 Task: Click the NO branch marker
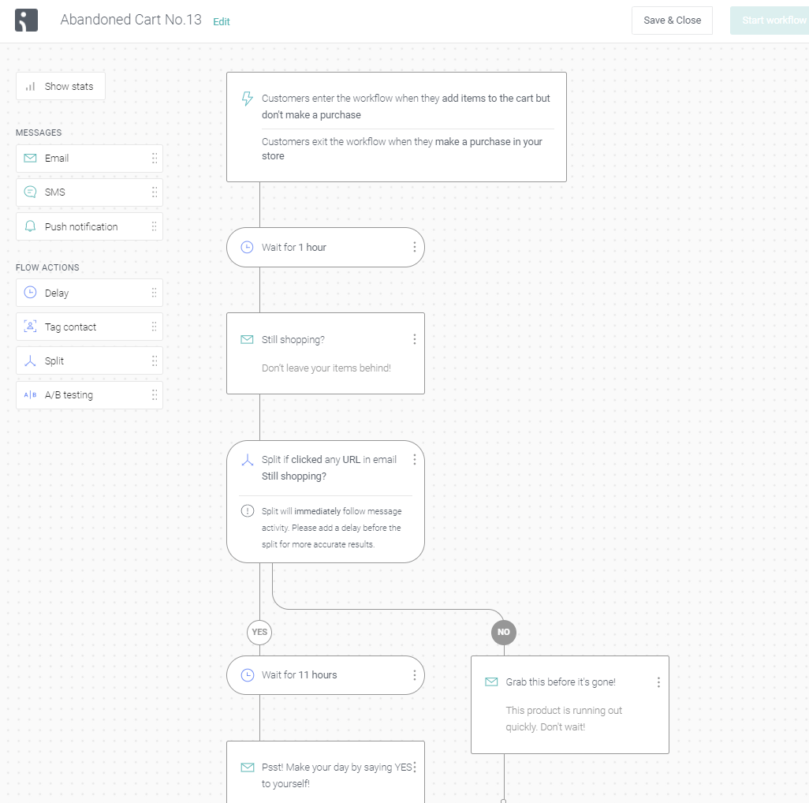(504, 632)
